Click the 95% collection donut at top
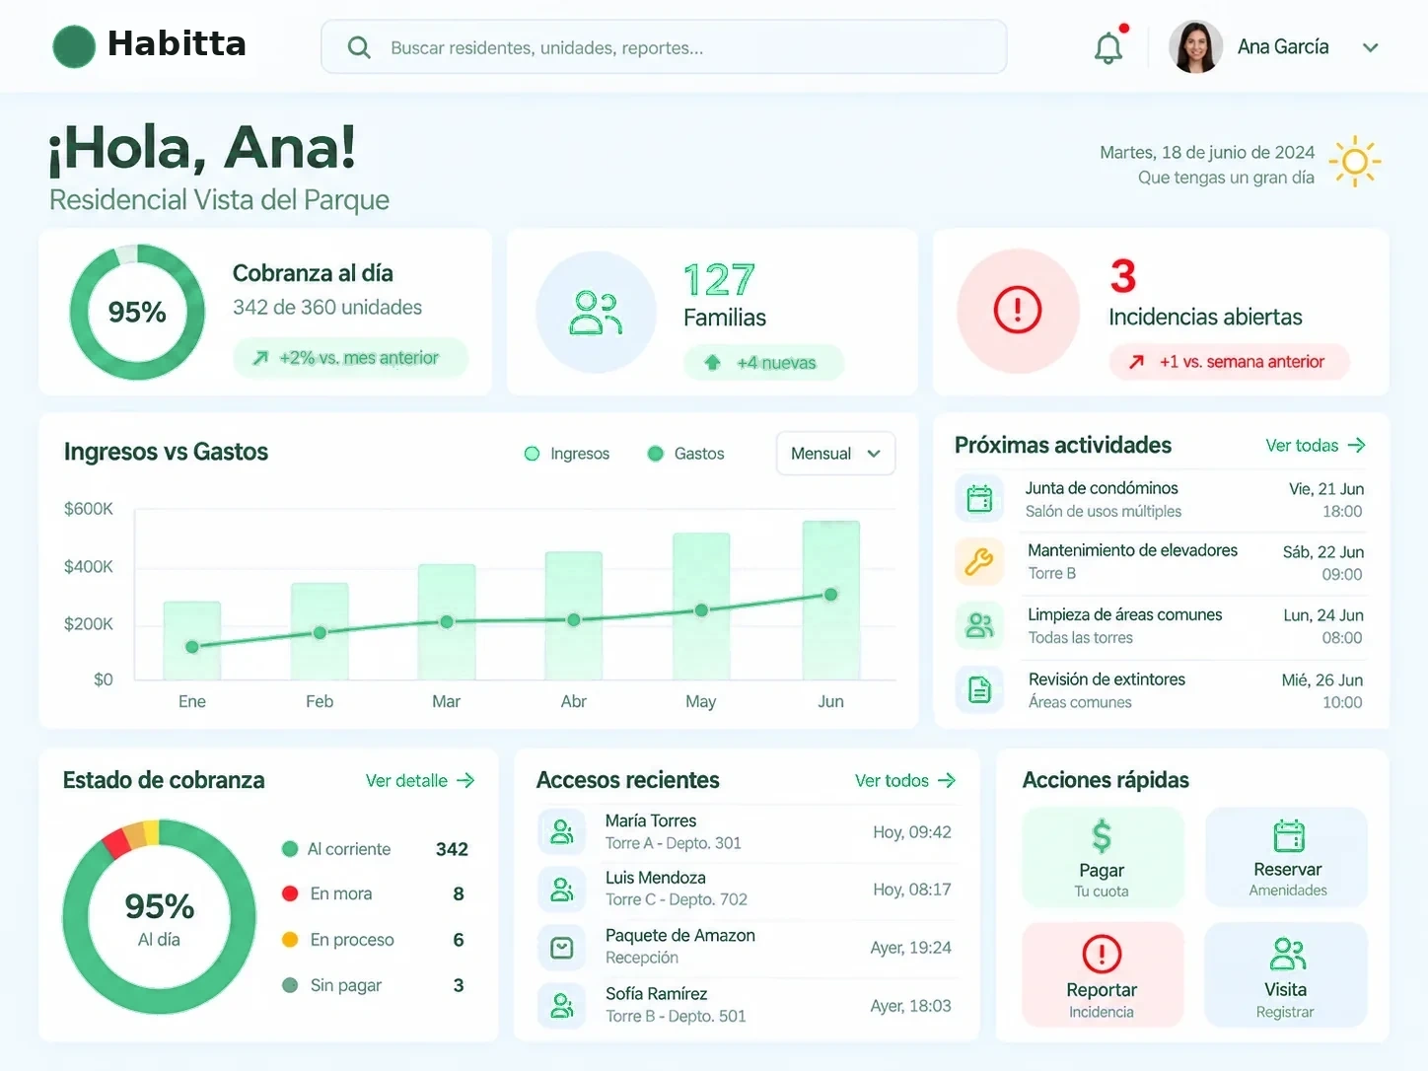This screenshot has width=1428, height=1071. [137, 312]
